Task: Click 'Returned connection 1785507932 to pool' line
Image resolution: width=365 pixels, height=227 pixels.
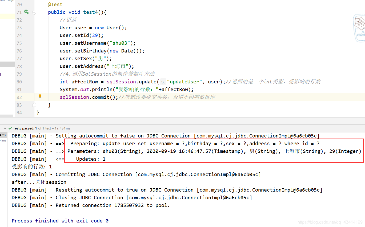Action: [x=91, y=205]
